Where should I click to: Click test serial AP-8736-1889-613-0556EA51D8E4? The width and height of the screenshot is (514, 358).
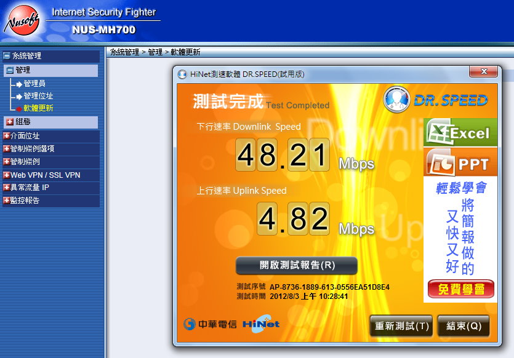coord(329,287)
